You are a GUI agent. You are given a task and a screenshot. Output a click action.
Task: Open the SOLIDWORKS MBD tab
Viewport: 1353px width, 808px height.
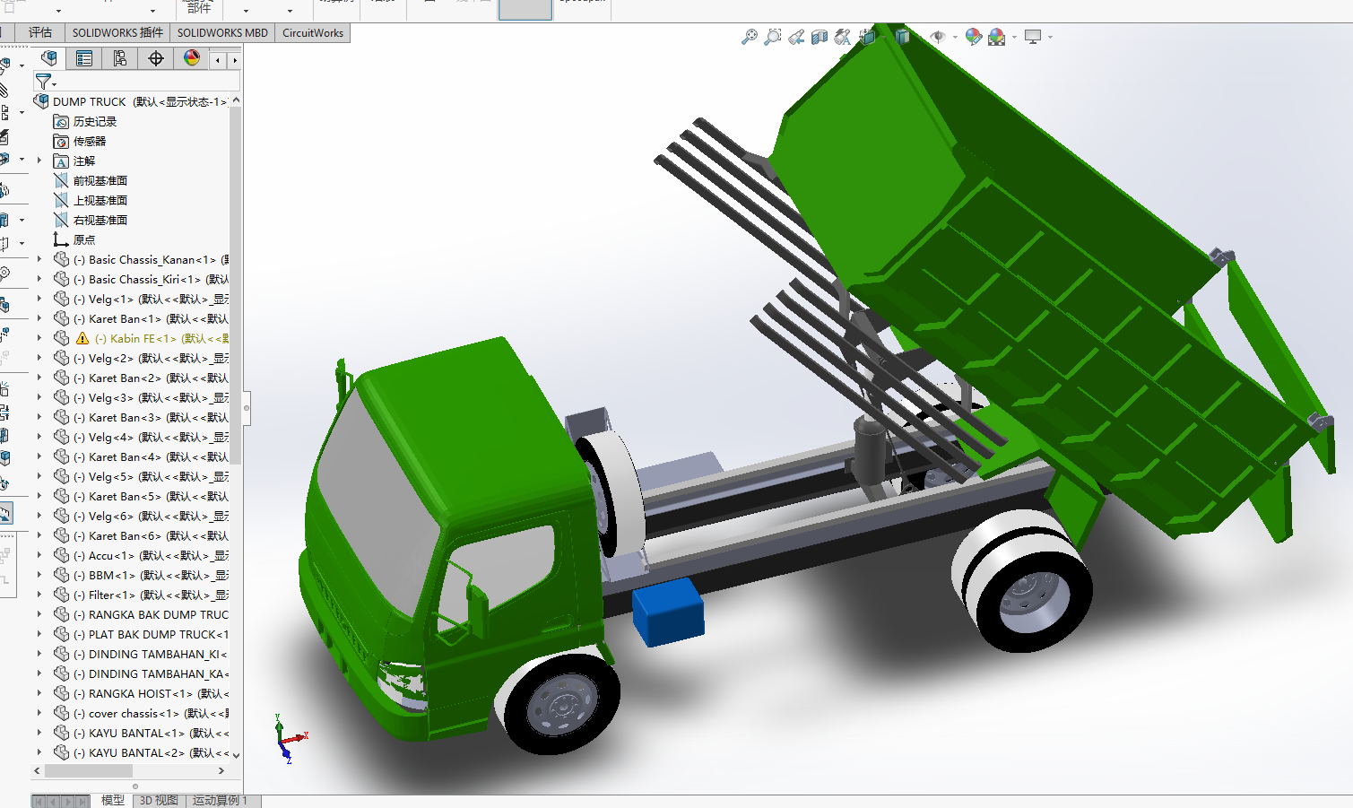point(222,33)
